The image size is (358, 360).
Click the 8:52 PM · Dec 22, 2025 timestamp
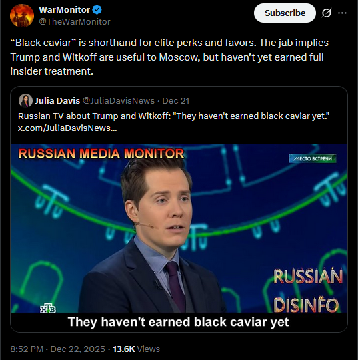pos(57,349)
